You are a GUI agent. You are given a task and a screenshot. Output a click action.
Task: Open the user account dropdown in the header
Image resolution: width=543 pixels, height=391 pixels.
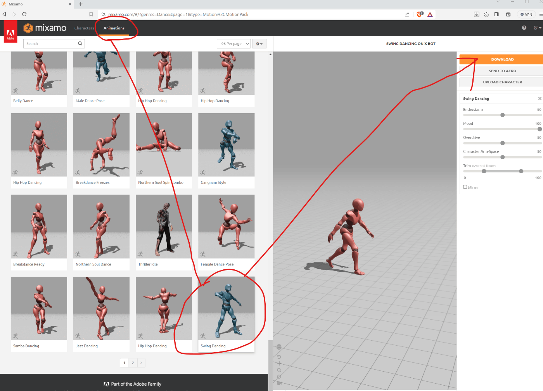coord(537,28)
